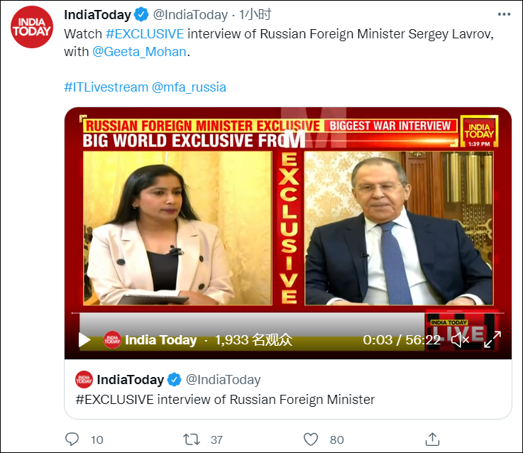
Task: Expand the video to fullscreen
Action: pyautogui.click(x=492, y=340)
